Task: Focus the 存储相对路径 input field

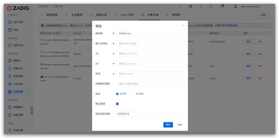Action: (x=150, y=84)
